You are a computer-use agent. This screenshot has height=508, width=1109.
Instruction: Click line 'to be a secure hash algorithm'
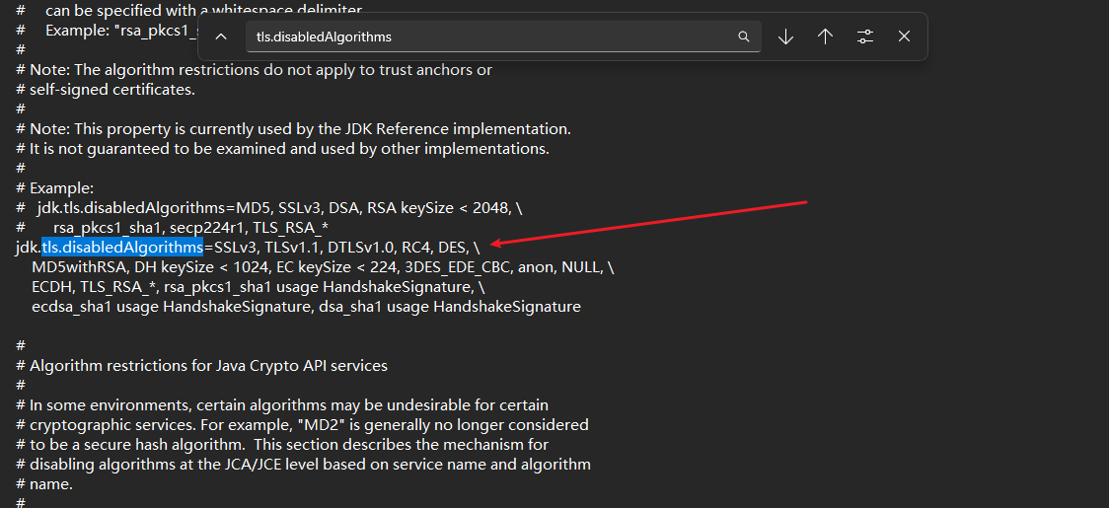point(282,445)
